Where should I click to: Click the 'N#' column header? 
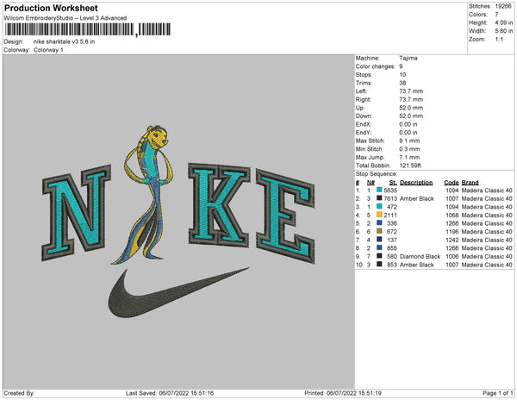371,183
